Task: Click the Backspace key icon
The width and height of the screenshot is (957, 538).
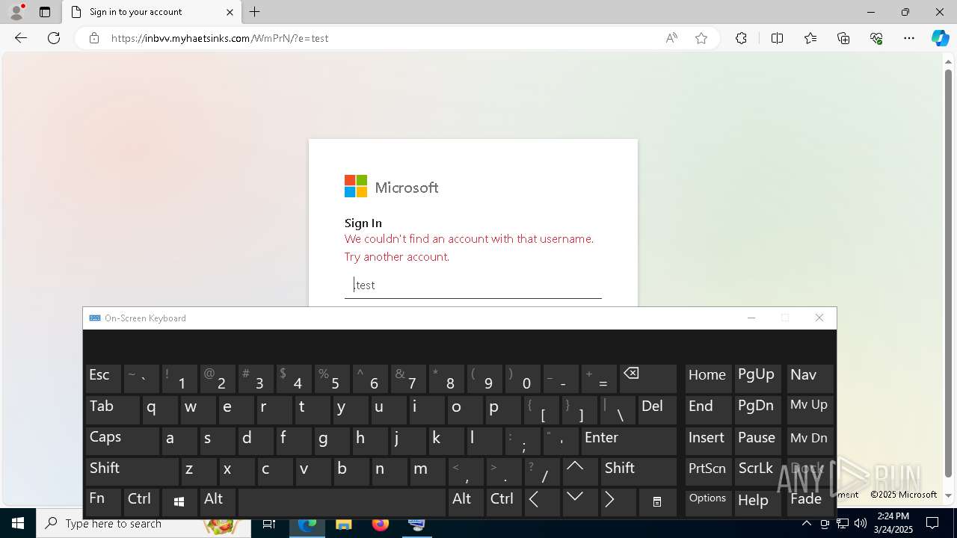Action: tap(648, 378)
